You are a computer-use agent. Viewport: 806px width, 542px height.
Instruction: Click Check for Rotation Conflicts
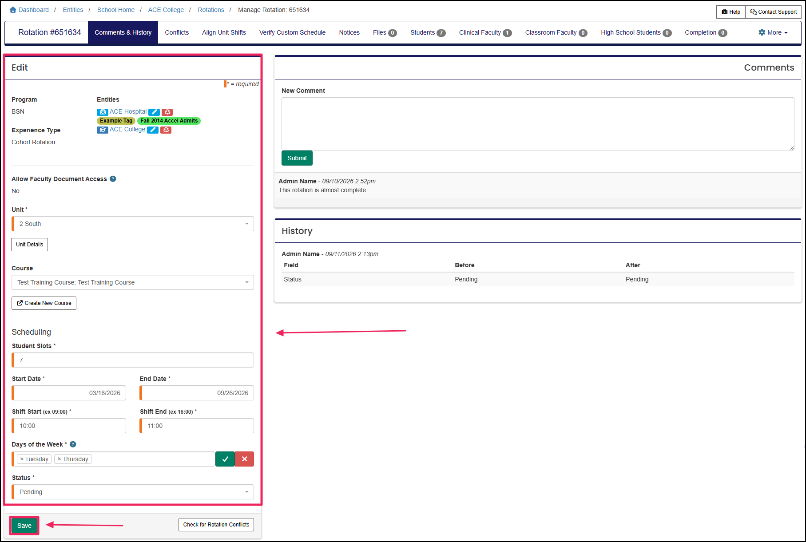tap(216, 525)
